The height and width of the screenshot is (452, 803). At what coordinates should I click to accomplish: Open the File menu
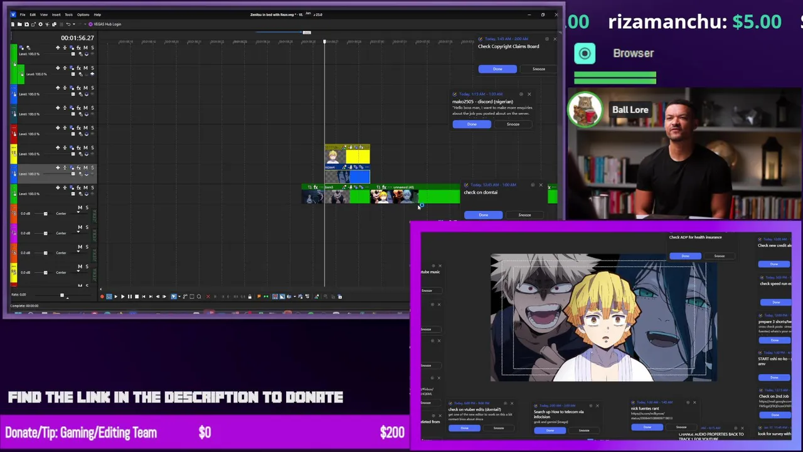point(23,14)
